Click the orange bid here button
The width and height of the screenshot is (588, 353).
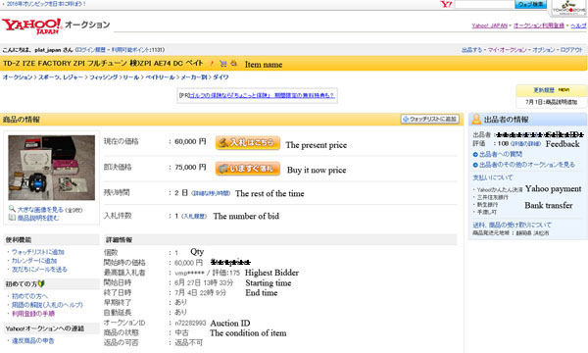(248, 142)
